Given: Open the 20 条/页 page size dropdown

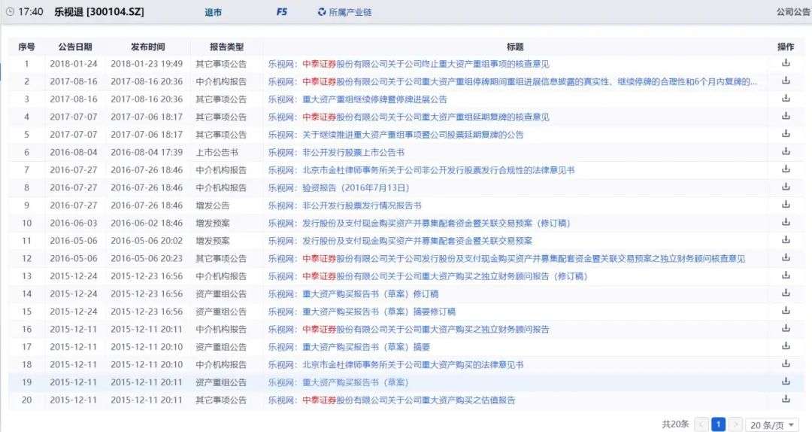Looking at the screenshot, I should tap(771, 424).
